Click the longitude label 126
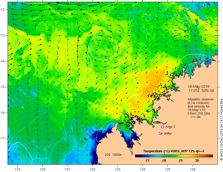 [x=193, y=169]
